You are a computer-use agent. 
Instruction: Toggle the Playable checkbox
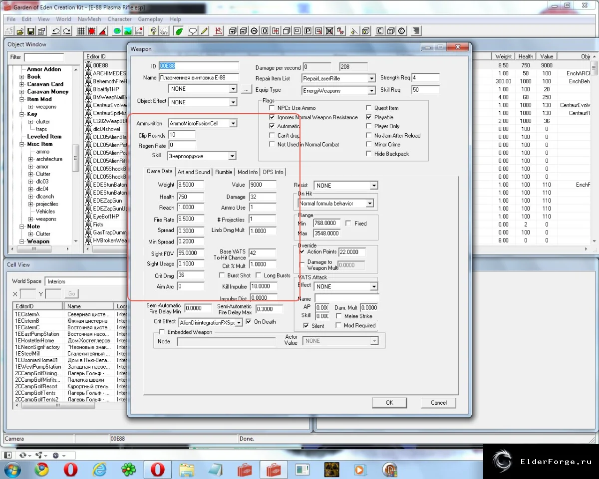[x=369, y=117]
